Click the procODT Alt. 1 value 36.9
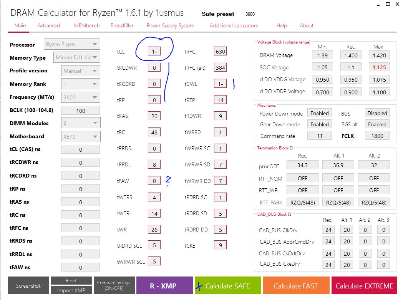The image size is (403, 300). pos(338,165)
